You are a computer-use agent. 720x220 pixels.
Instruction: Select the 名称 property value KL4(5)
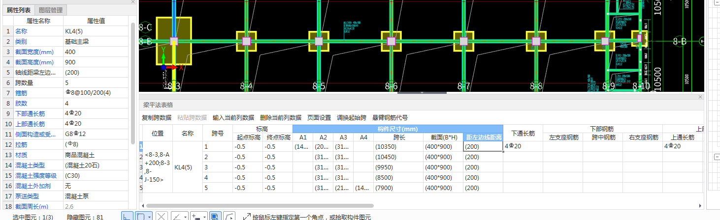coord(96,31)
